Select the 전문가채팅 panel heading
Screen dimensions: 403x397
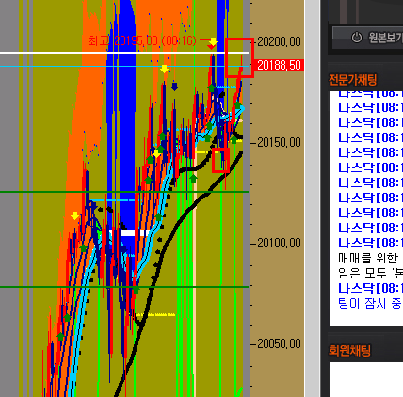[x=352, y=80]
